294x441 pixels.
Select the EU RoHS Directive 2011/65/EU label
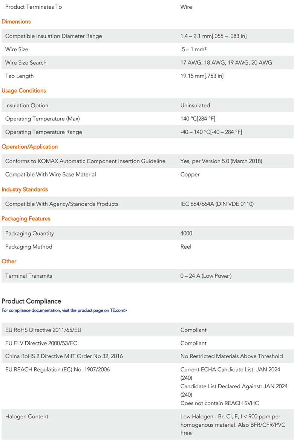pos(43,330)
